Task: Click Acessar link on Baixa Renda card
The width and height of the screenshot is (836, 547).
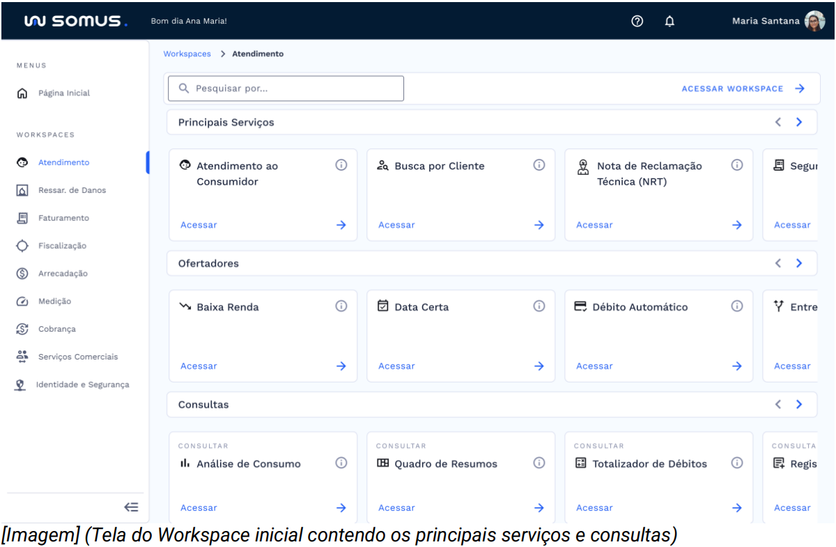Action: pos(199,366)
